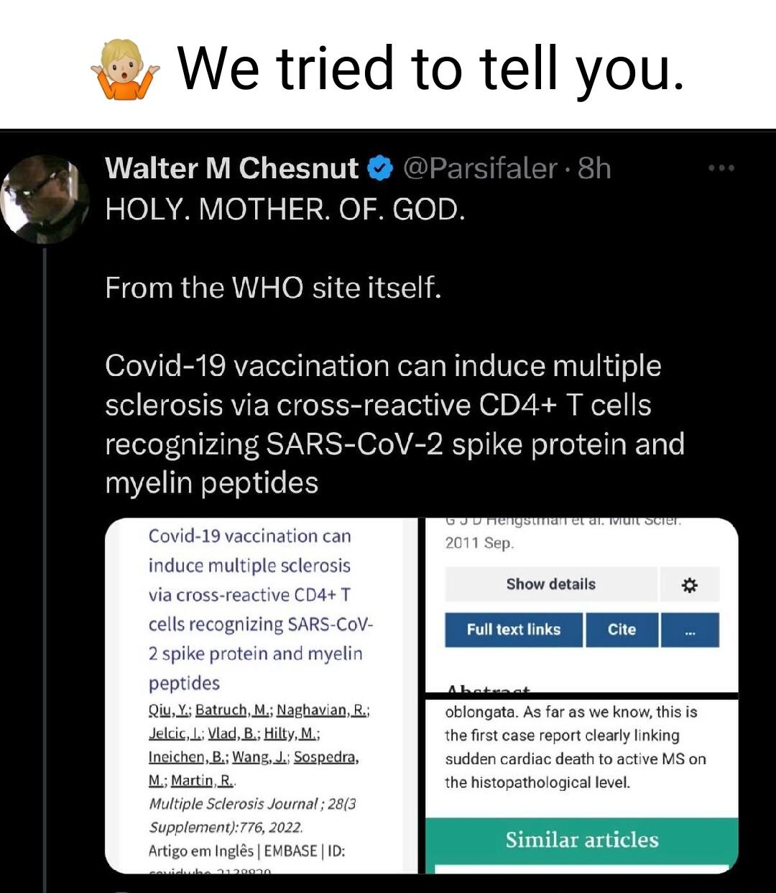Expand the Show details section
Viewport: 776px width, 893px height.
pos(551,585)
